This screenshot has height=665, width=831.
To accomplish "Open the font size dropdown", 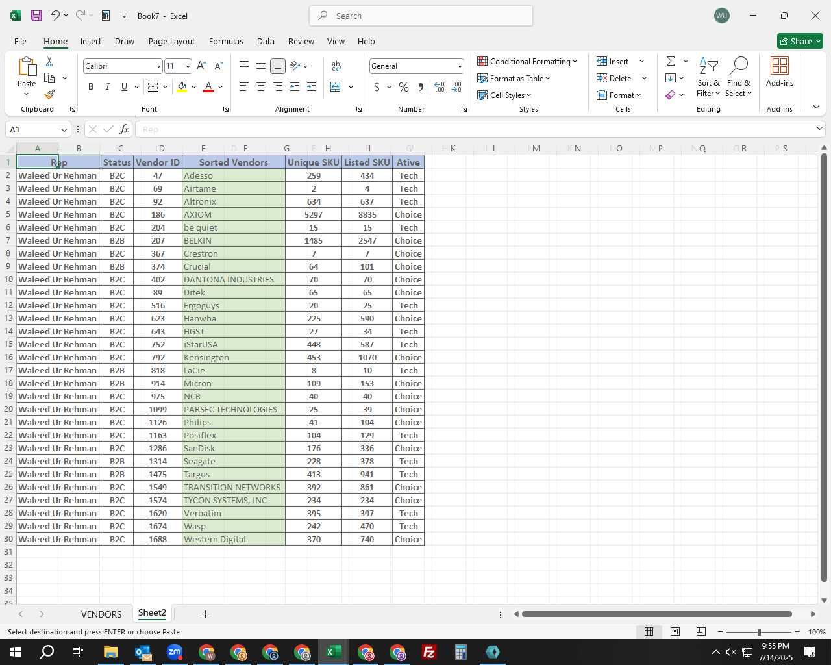I will (188, 66).
